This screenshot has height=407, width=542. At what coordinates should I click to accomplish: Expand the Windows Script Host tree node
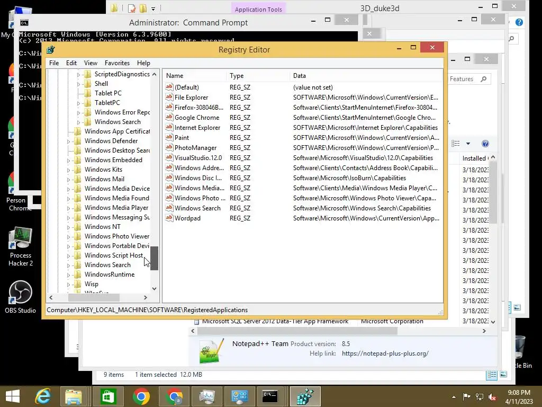[68, 256]
